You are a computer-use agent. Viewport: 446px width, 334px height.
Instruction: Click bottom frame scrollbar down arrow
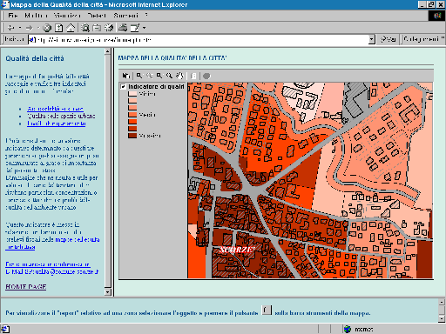point(442,318)
